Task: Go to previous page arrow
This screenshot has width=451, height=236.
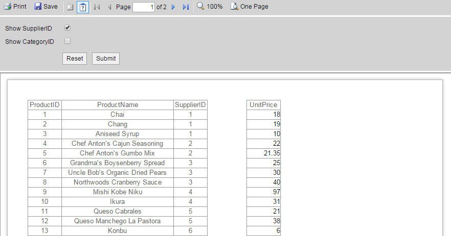Action: pyautogui.click(x=109, y=7)
